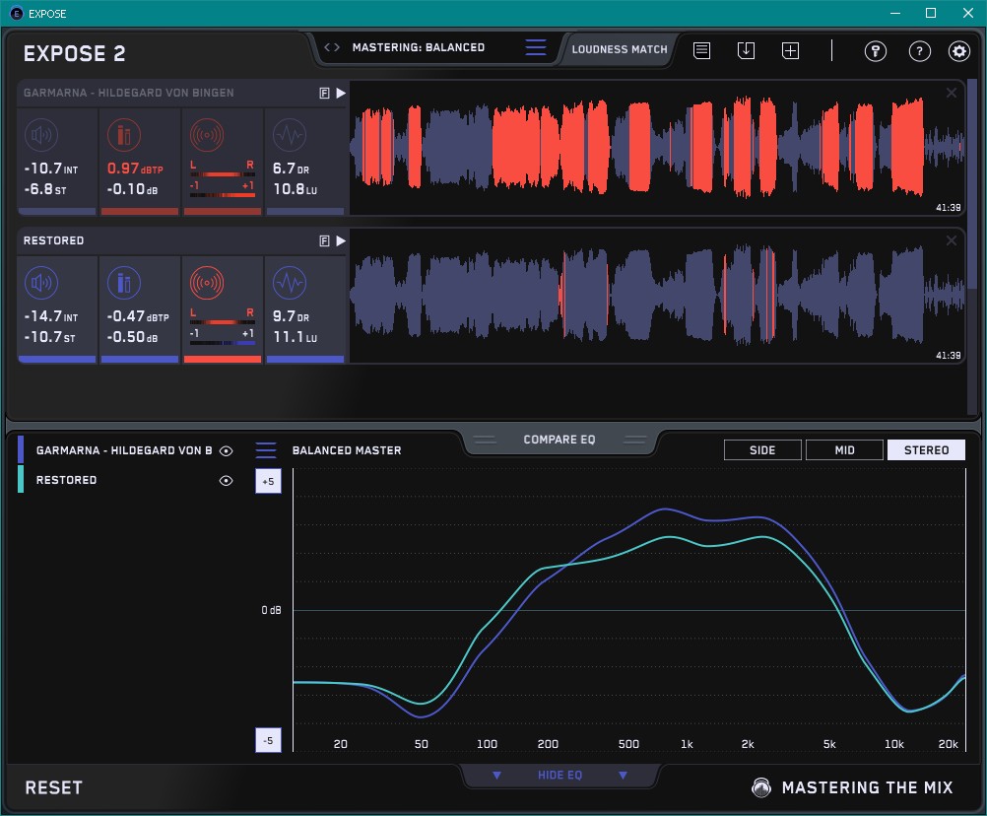987x816 pixels.
Task: Click the Reset button
Action: (54, 787)
